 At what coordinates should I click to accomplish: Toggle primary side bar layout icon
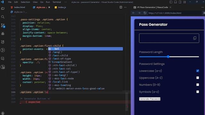pos(171,2)
